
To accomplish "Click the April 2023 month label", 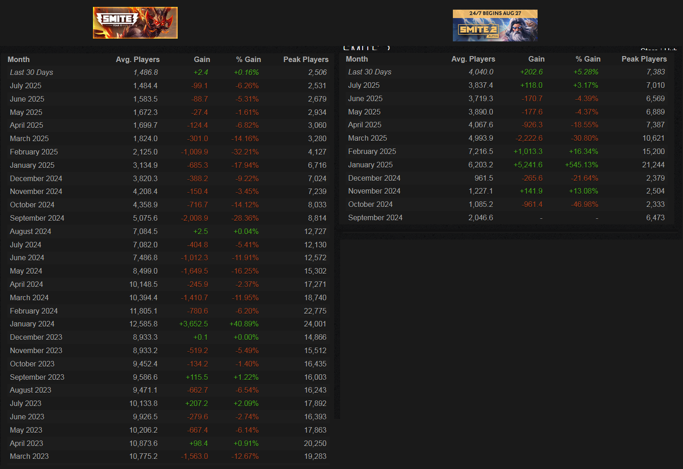I will point(27,443).
